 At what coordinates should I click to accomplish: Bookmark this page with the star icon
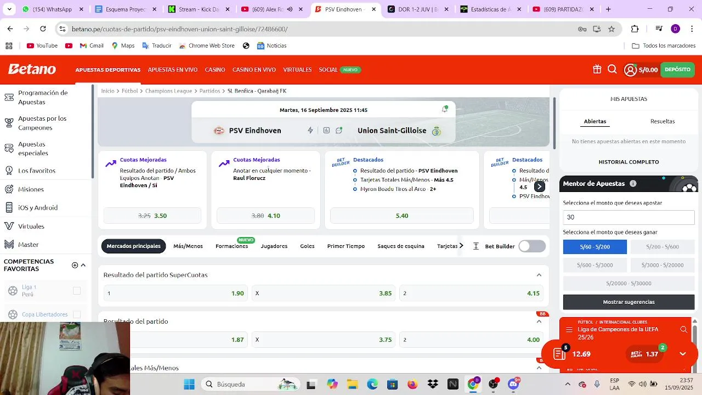pos(612,29)
